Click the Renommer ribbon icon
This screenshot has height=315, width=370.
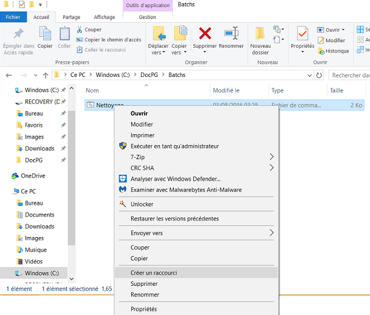coord(231,33)
